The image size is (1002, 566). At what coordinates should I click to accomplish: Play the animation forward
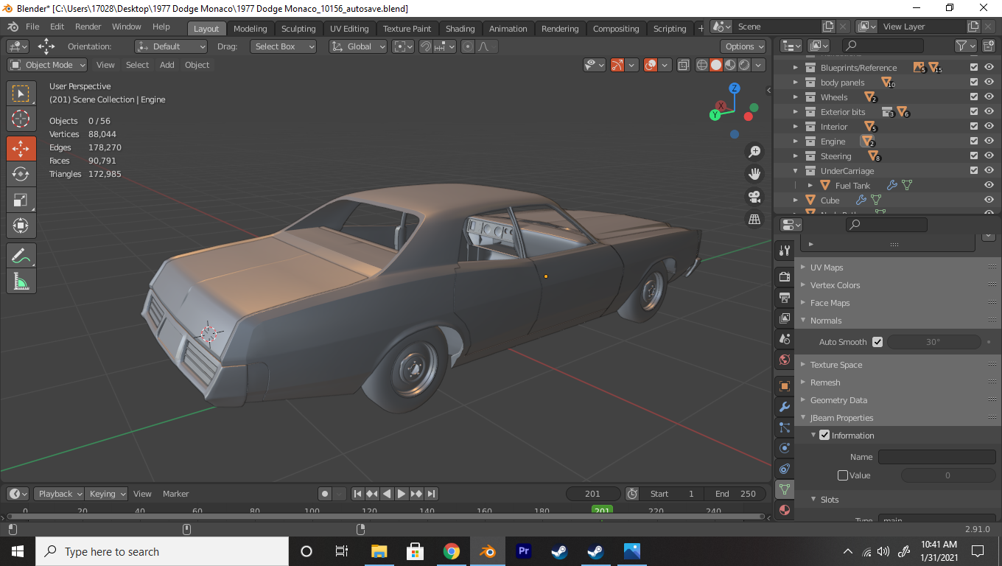(402, 494)
